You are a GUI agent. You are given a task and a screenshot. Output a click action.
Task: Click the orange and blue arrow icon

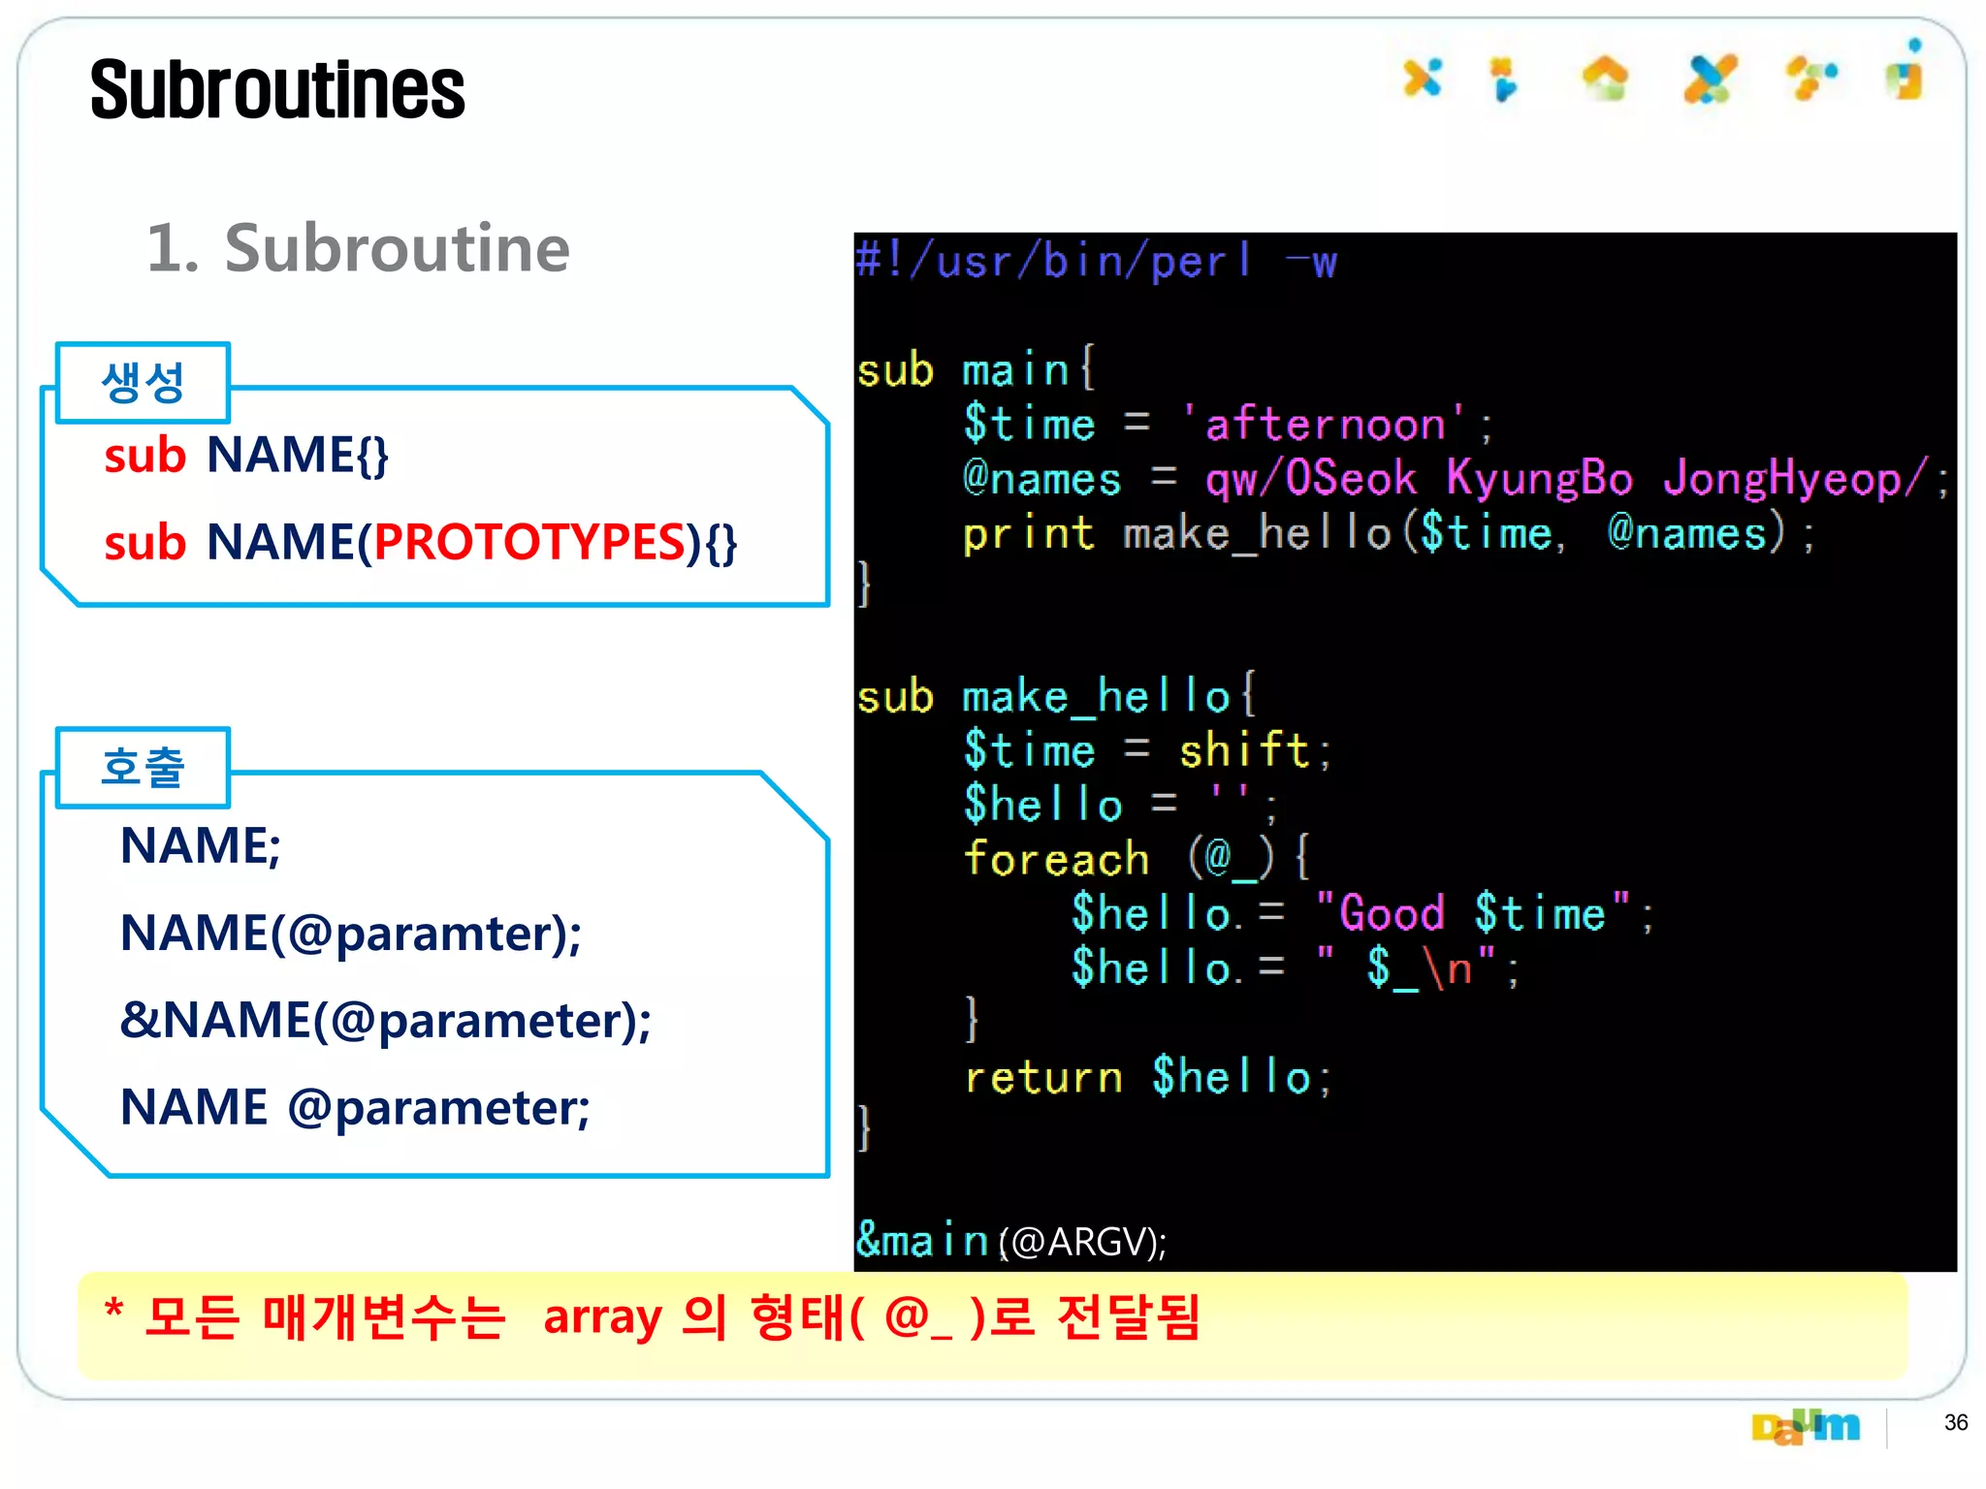pos(1503,79)
